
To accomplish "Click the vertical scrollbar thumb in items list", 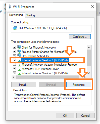I will [89, 58].
